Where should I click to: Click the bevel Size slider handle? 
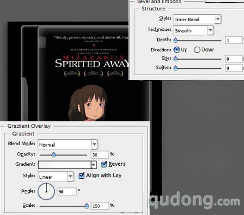pos(176,58)
